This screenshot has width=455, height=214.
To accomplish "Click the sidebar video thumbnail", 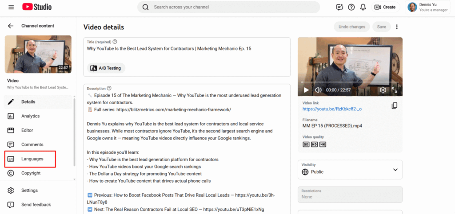I will (38, 54).
